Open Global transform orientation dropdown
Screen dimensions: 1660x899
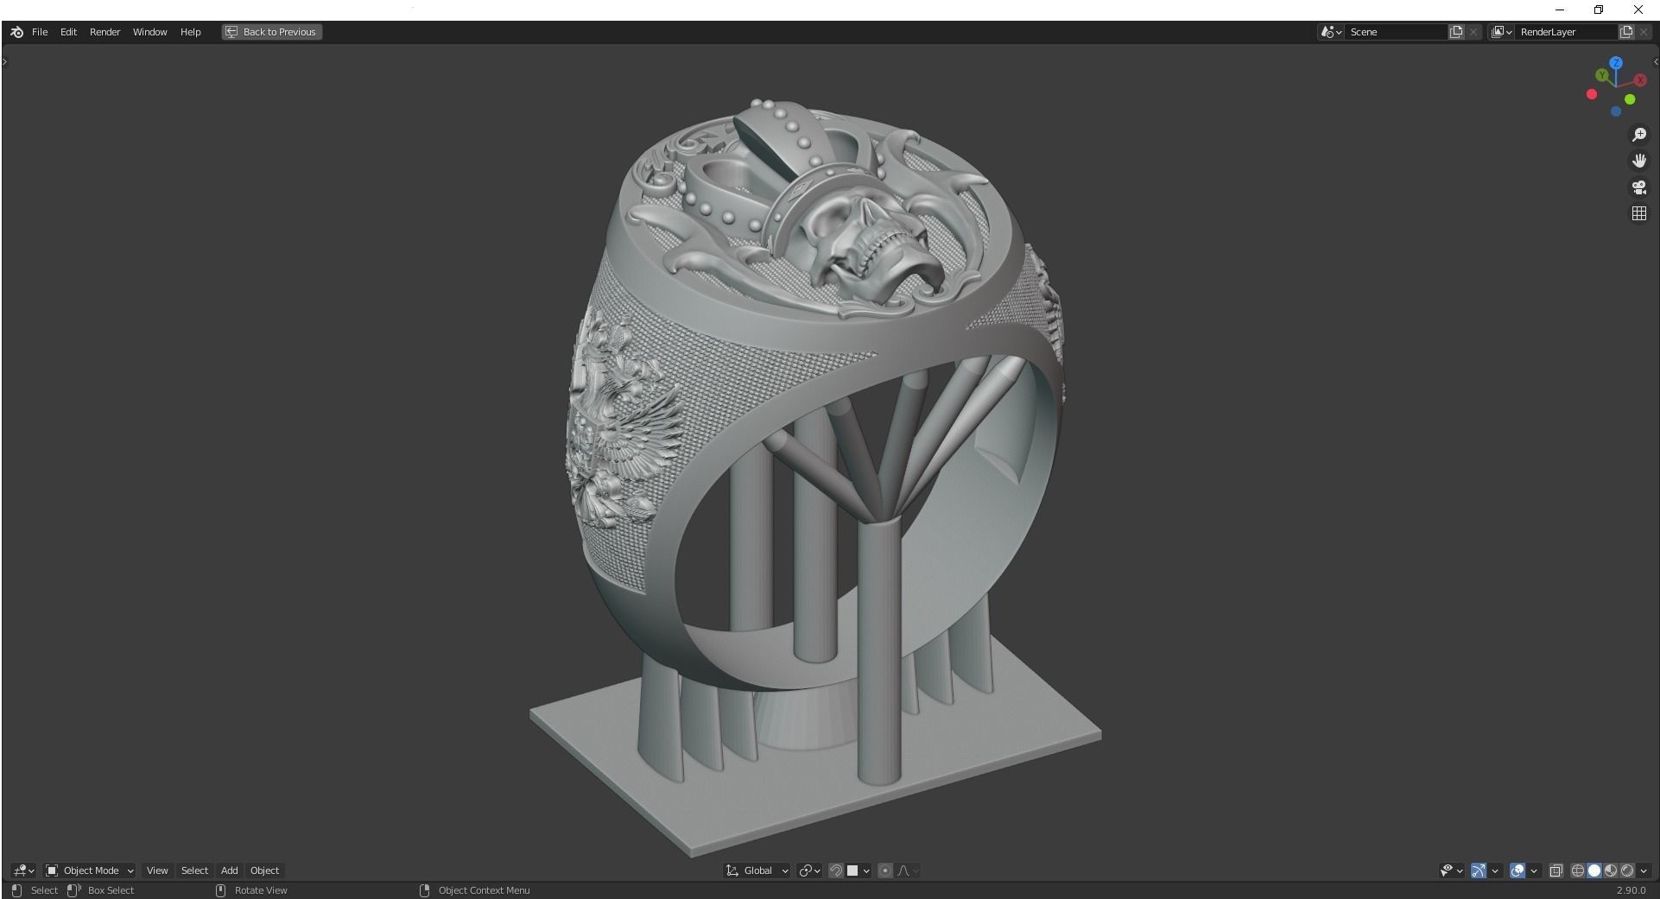757,871
